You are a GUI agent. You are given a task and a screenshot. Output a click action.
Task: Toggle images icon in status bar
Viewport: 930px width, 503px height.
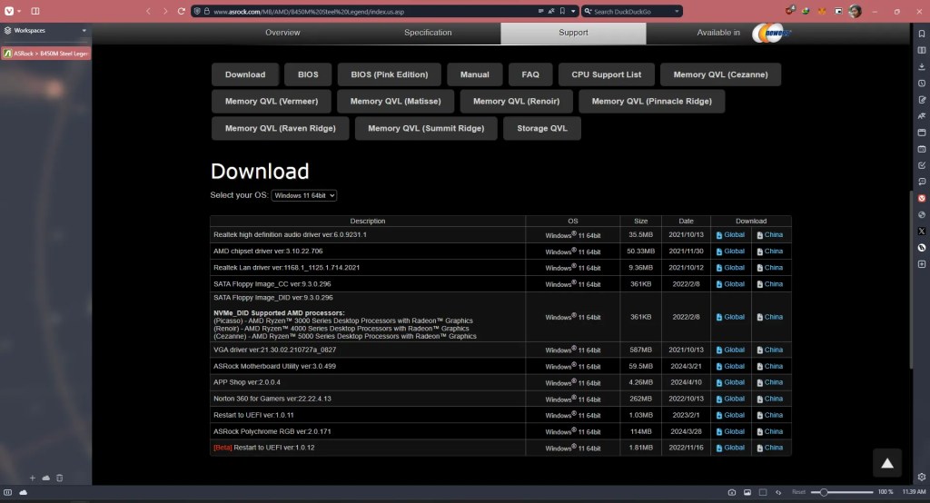[747, 492]
